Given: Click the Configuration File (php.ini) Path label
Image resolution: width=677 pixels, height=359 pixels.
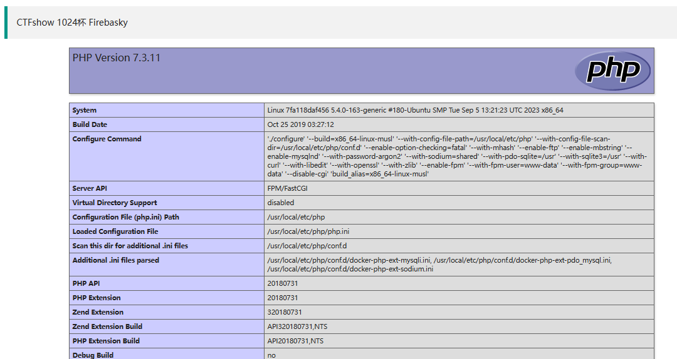Looking at the screenshot, I should [x=125, y=217].
